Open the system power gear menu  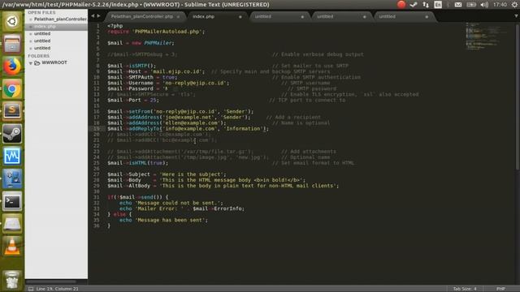[x=514, y=4]
